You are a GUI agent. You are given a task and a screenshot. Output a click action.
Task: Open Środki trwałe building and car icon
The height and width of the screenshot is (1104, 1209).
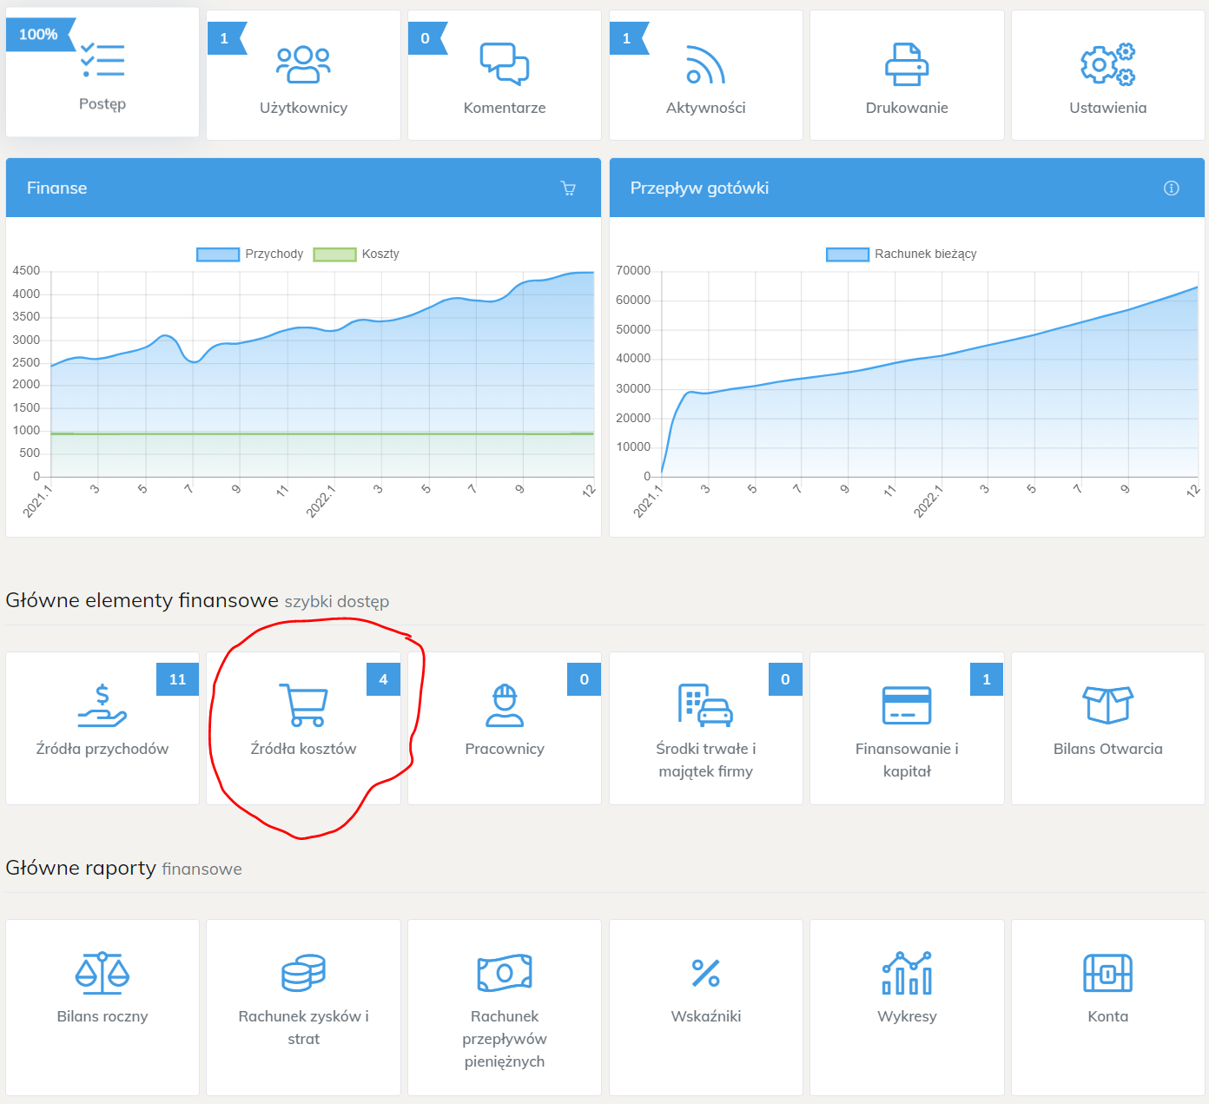(x=705, y=704)
